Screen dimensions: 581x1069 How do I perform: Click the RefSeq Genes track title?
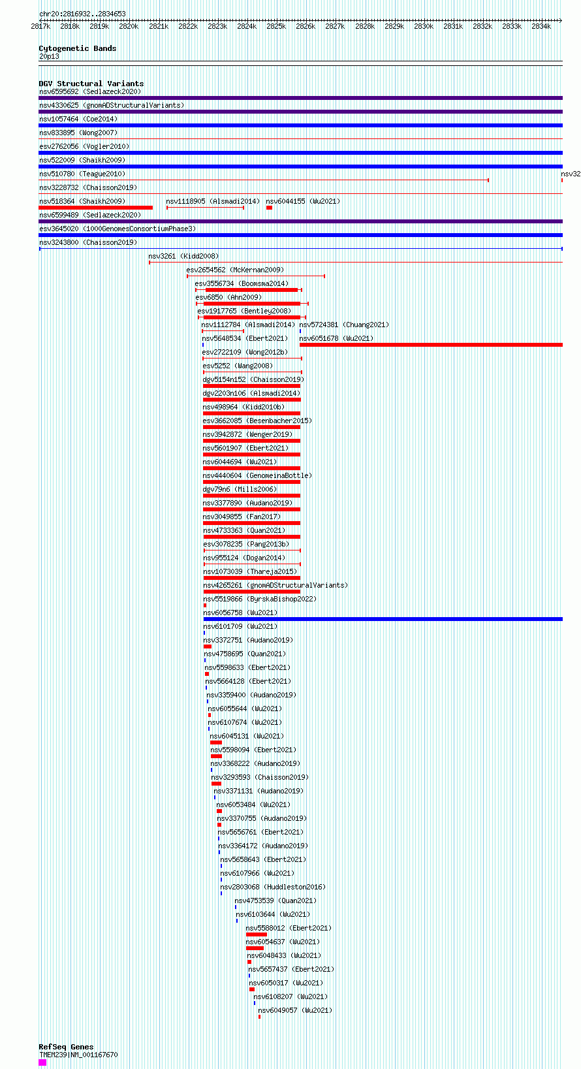point(66,1047)
